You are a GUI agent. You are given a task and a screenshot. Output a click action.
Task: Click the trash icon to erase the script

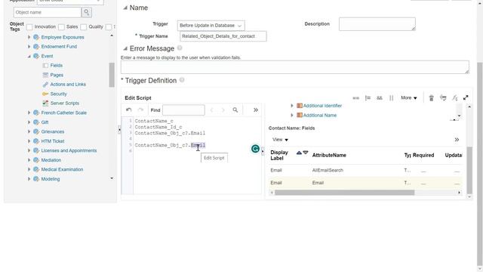(431, 97)
